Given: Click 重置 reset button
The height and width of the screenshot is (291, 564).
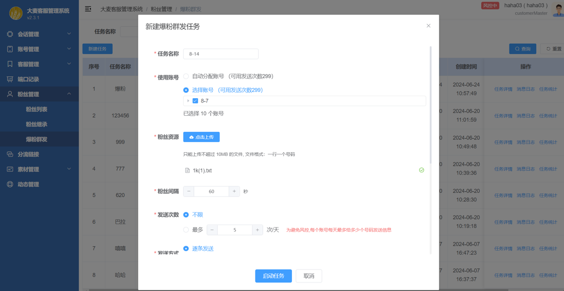Looking at the screenshot, I should (x=552, y=49).
